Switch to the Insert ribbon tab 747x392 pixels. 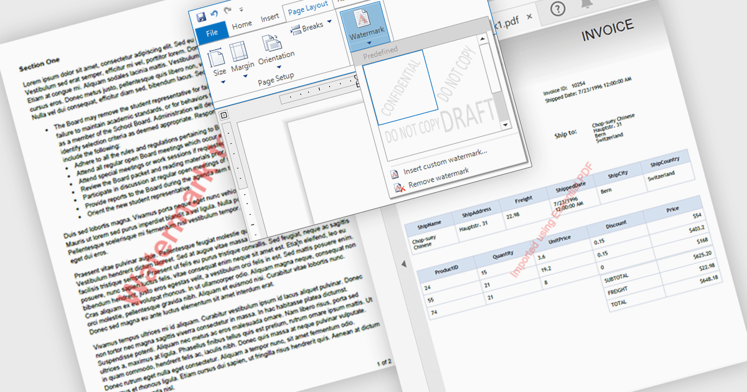tap(270, 18)
